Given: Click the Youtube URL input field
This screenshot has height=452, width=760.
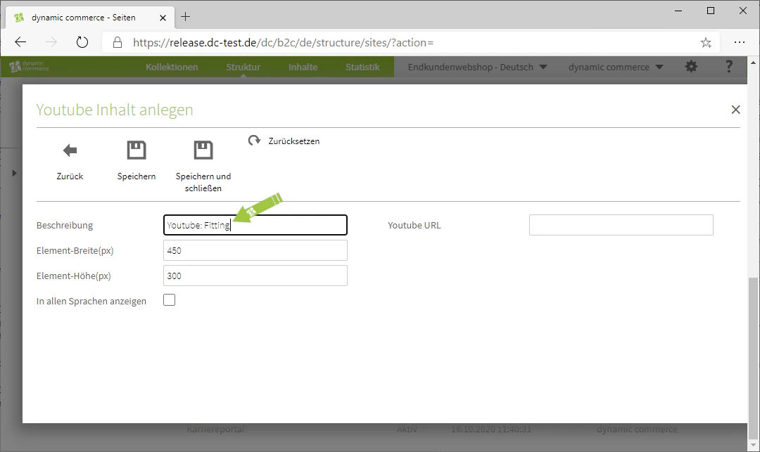Looking at the screenshot, I should tap(621, 225).
